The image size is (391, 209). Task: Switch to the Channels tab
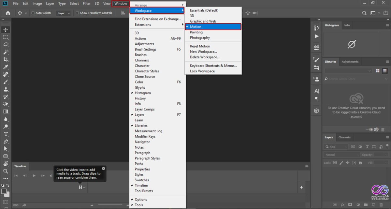coord(344,137)
